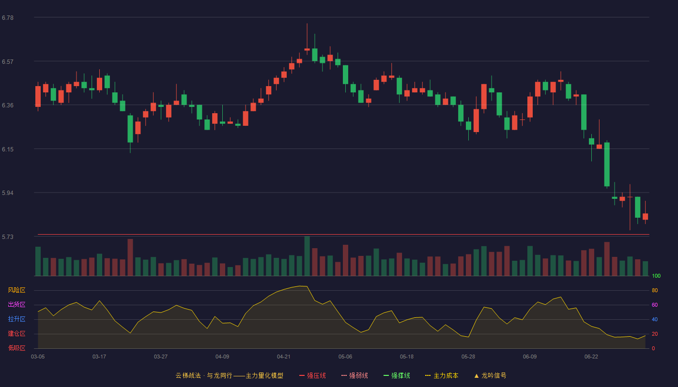Click the 5.73 price axis label
The height and width of the screenshot is (387, 678).
(x=8, y=237)
